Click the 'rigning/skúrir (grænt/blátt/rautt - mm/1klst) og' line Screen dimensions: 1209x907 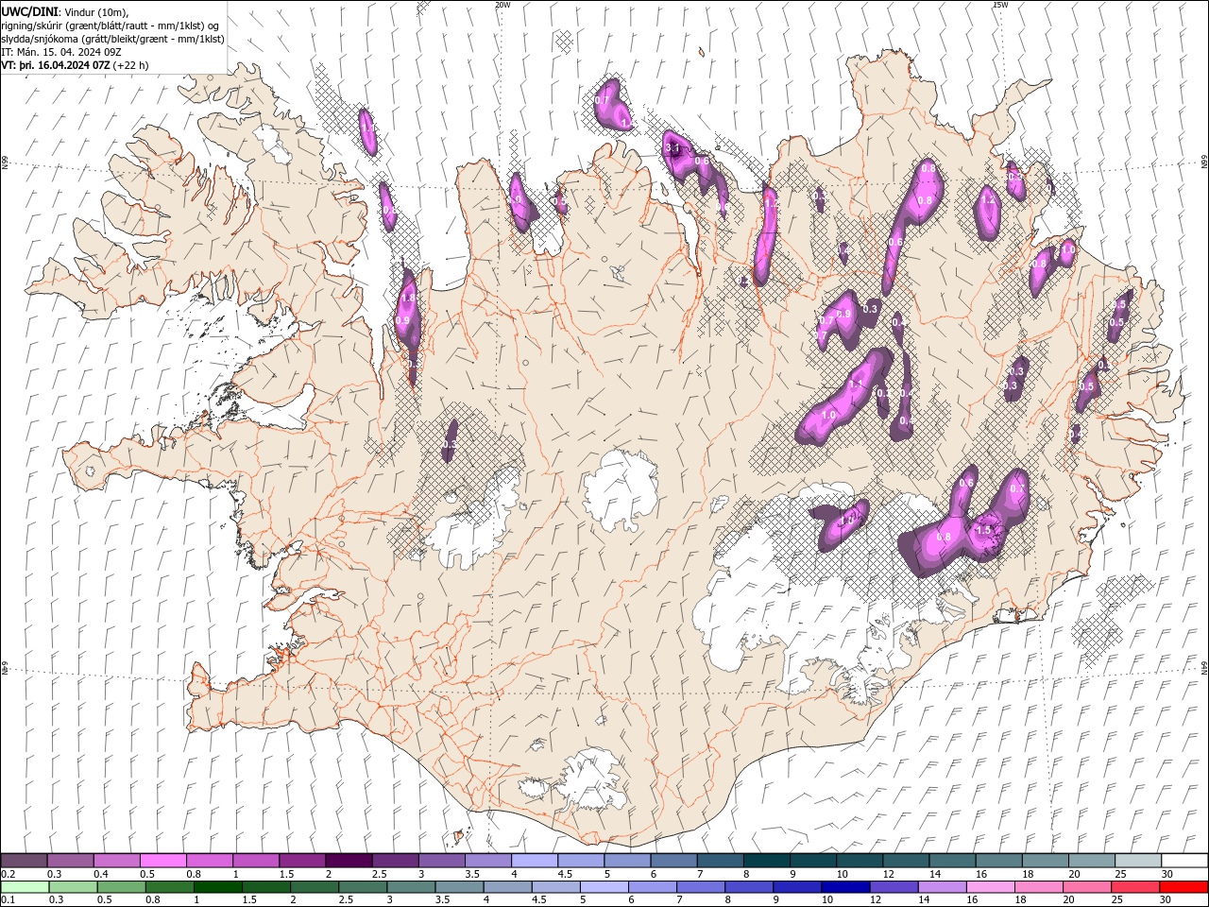click(x=111, y=25)
